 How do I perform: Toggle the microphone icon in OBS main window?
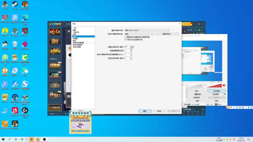pyautogui.click(x=205, y=86)
